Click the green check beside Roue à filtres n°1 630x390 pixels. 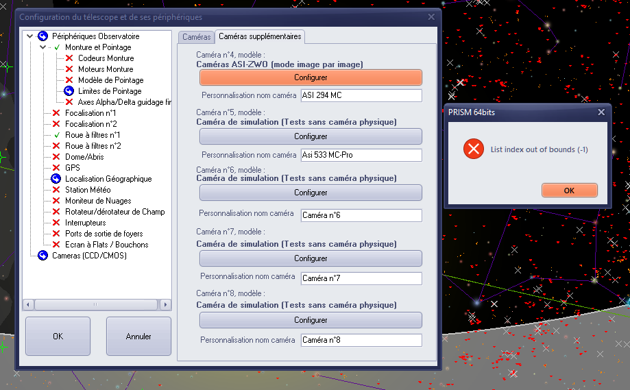[56, 135]
